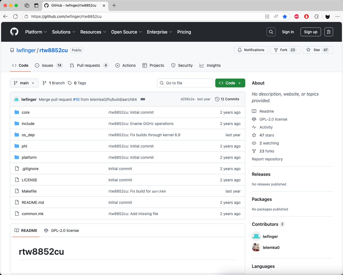The width and height of the screenshot is (343, 275).
Task: Switch to the Insights tab
Action: pos(210,65)
